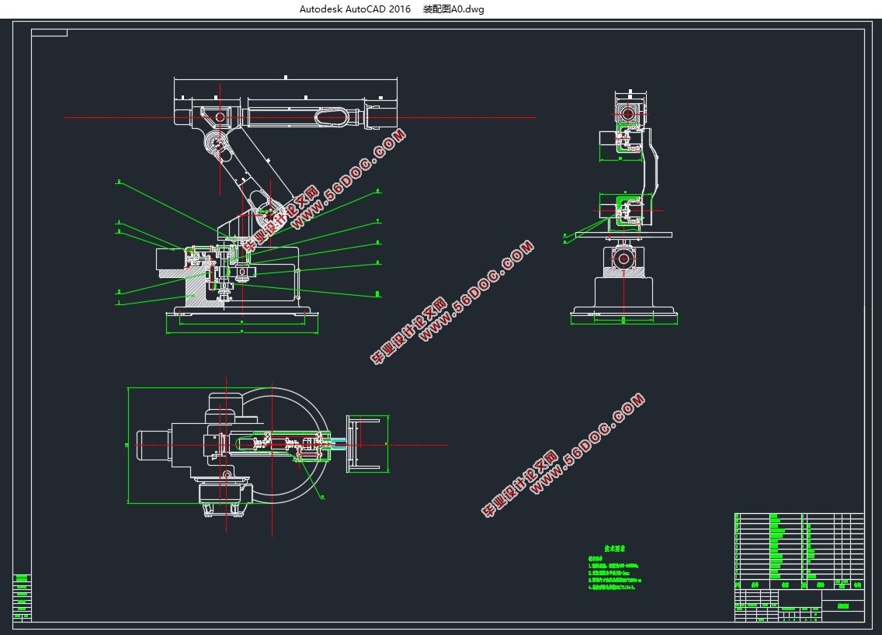Select the base width dimension below front view
This screenshot has height=635, width=882.
click(x=241, y=331)
